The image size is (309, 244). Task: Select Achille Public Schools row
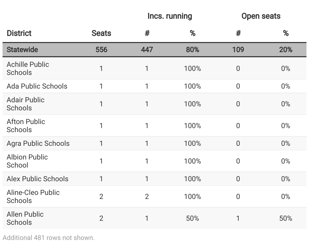coord(154,68)
